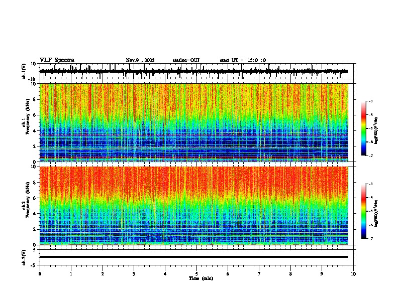The height and width of the screenshot is (307, 398).
Task: Click the "start UT = 15:0 :0" text
Action: [243, 60]
